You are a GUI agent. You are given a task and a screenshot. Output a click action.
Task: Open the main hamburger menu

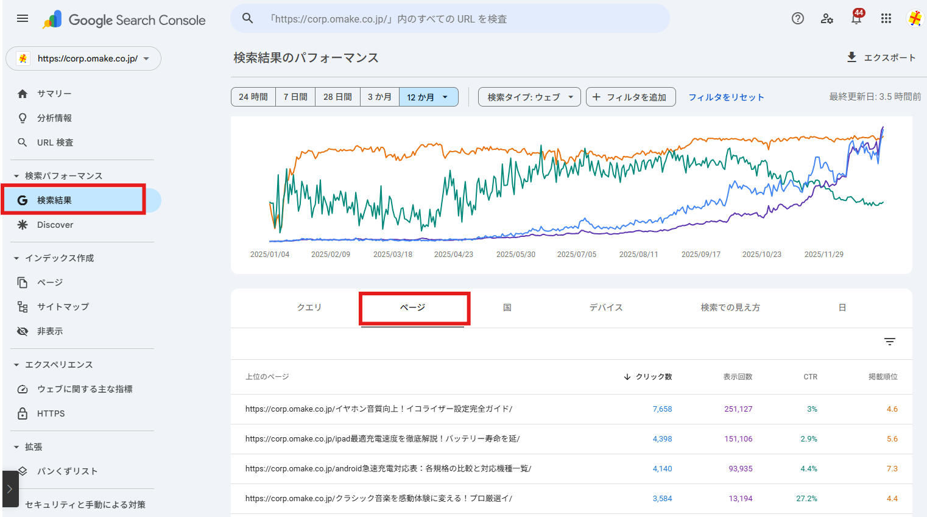(23, 18)
